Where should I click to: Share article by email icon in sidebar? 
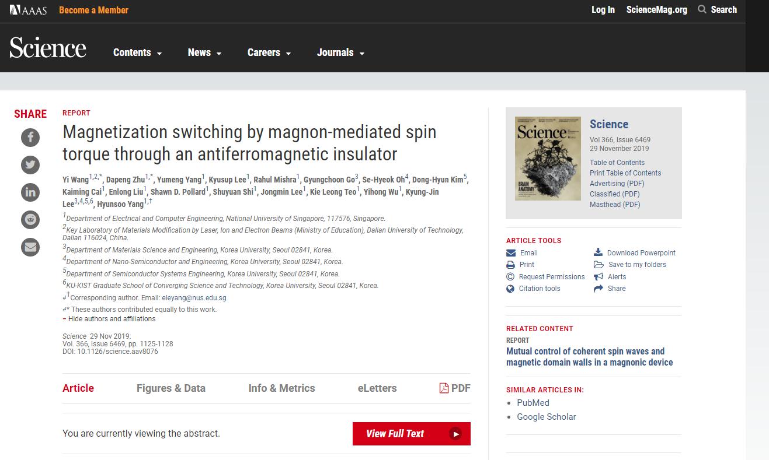30,247
